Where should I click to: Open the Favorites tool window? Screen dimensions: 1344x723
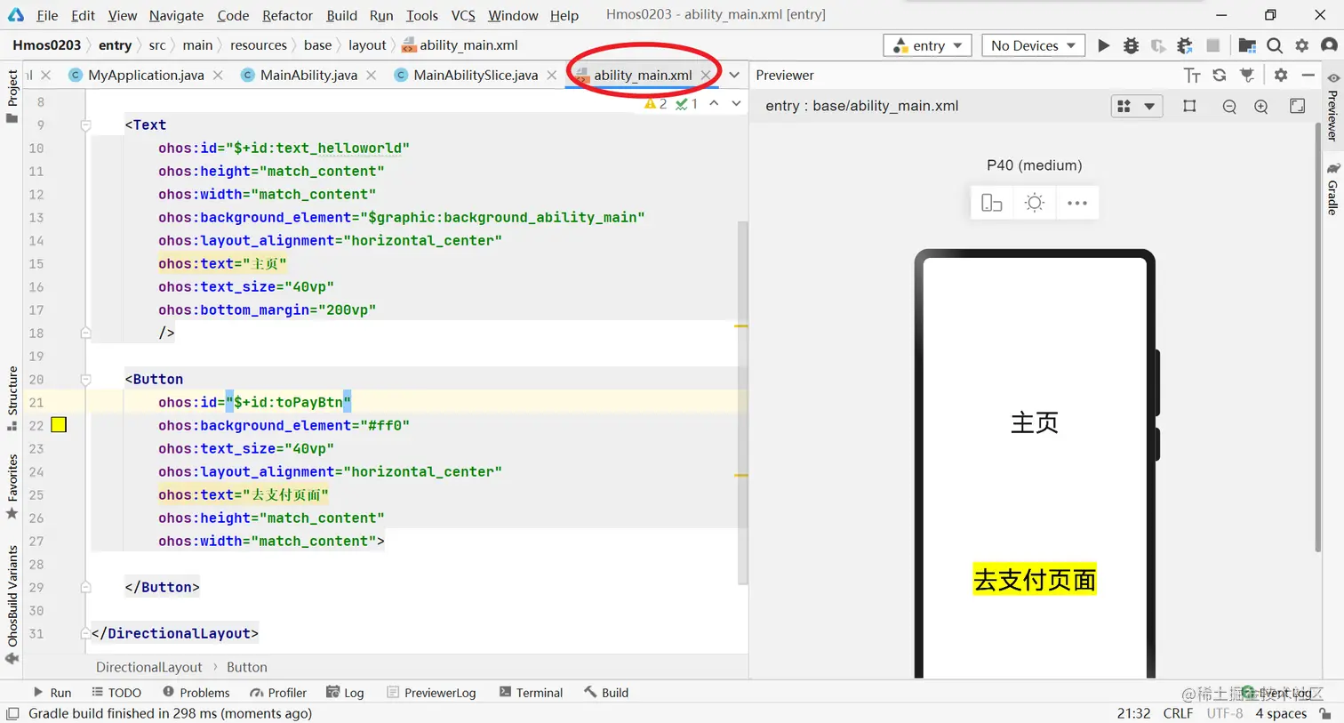12,487
